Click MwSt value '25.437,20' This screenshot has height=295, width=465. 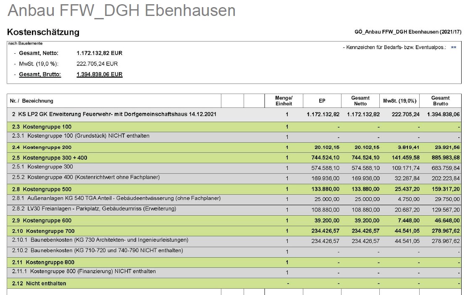point(407,189)
